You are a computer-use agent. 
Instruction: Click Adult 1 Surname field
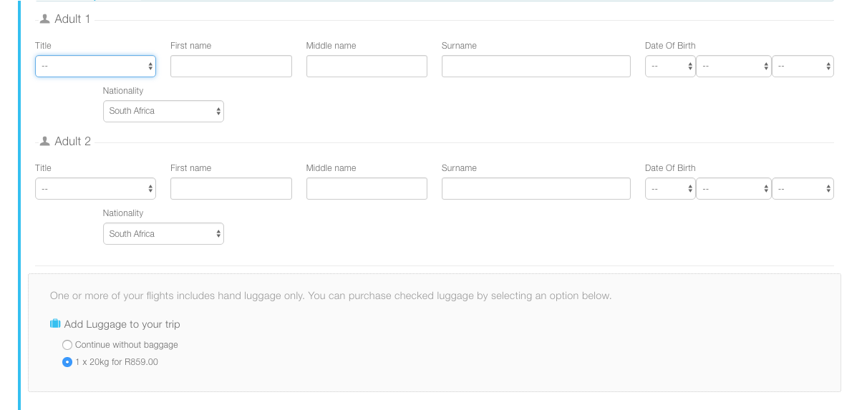coord(536,66)
